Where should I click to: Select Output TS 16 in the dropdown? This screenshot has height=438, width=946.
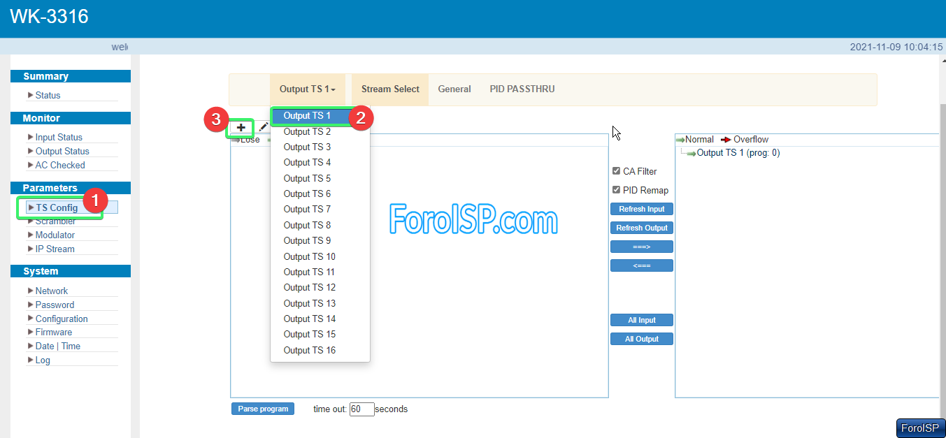pos(309,350)
